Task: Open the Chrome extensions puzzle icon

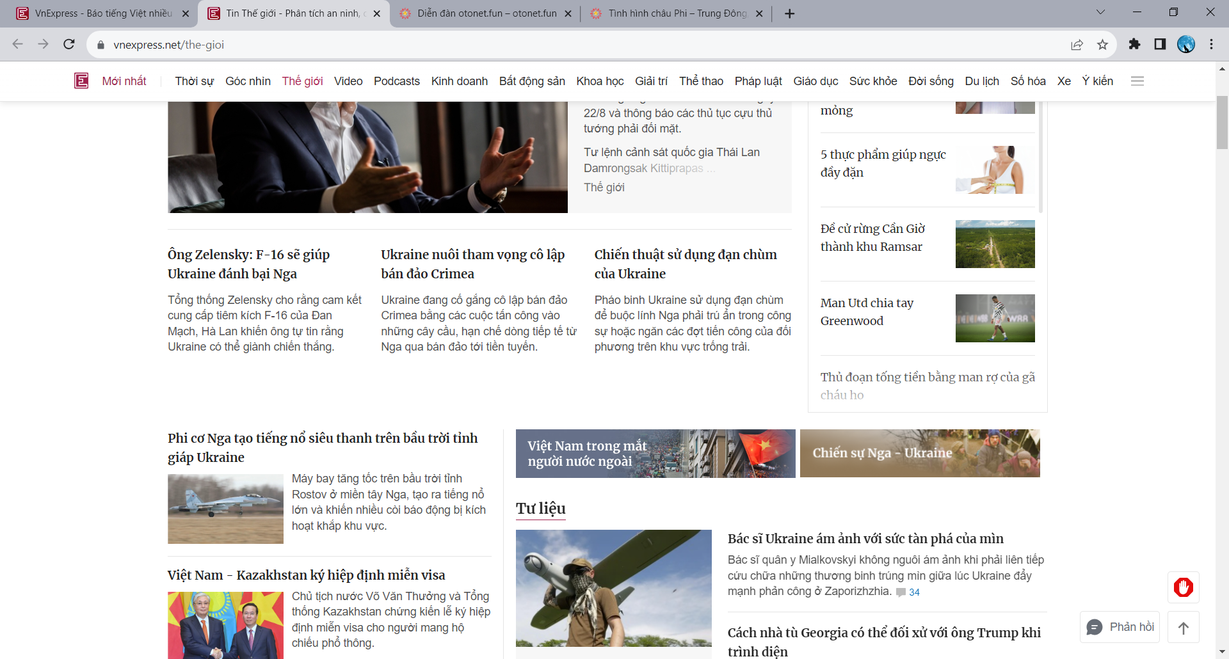Action: (x=1134, y=44)
